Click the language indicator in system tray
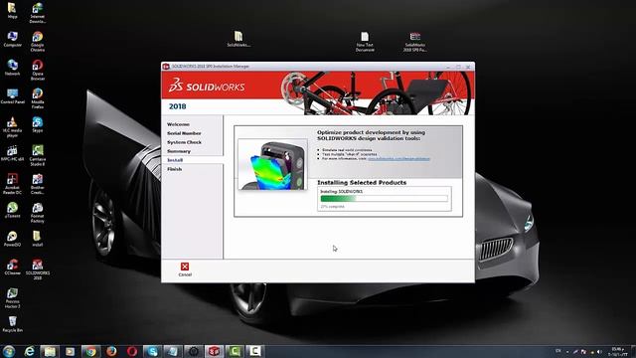636x358 pixels. coord(558,351)
